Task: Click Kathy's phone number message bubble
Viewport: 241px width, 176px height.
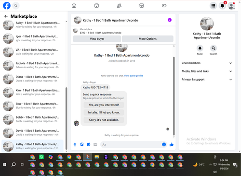Action: coord(95,87)
